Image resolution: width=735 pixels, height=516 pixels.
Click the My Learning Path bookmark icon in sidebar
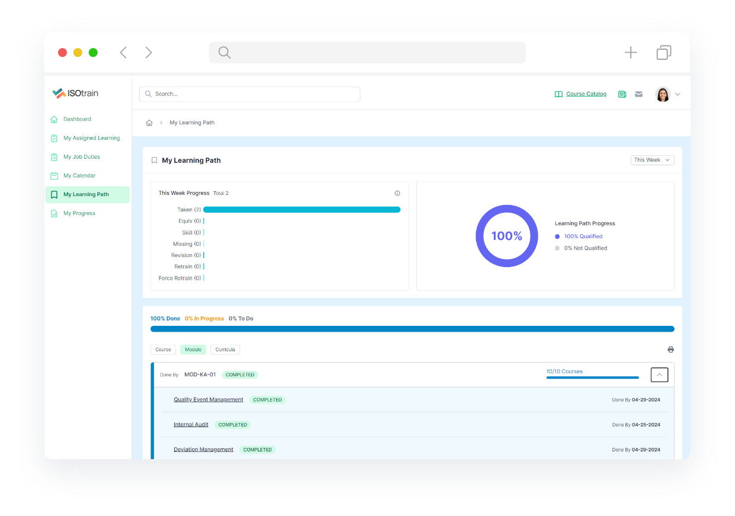(54, 194)
